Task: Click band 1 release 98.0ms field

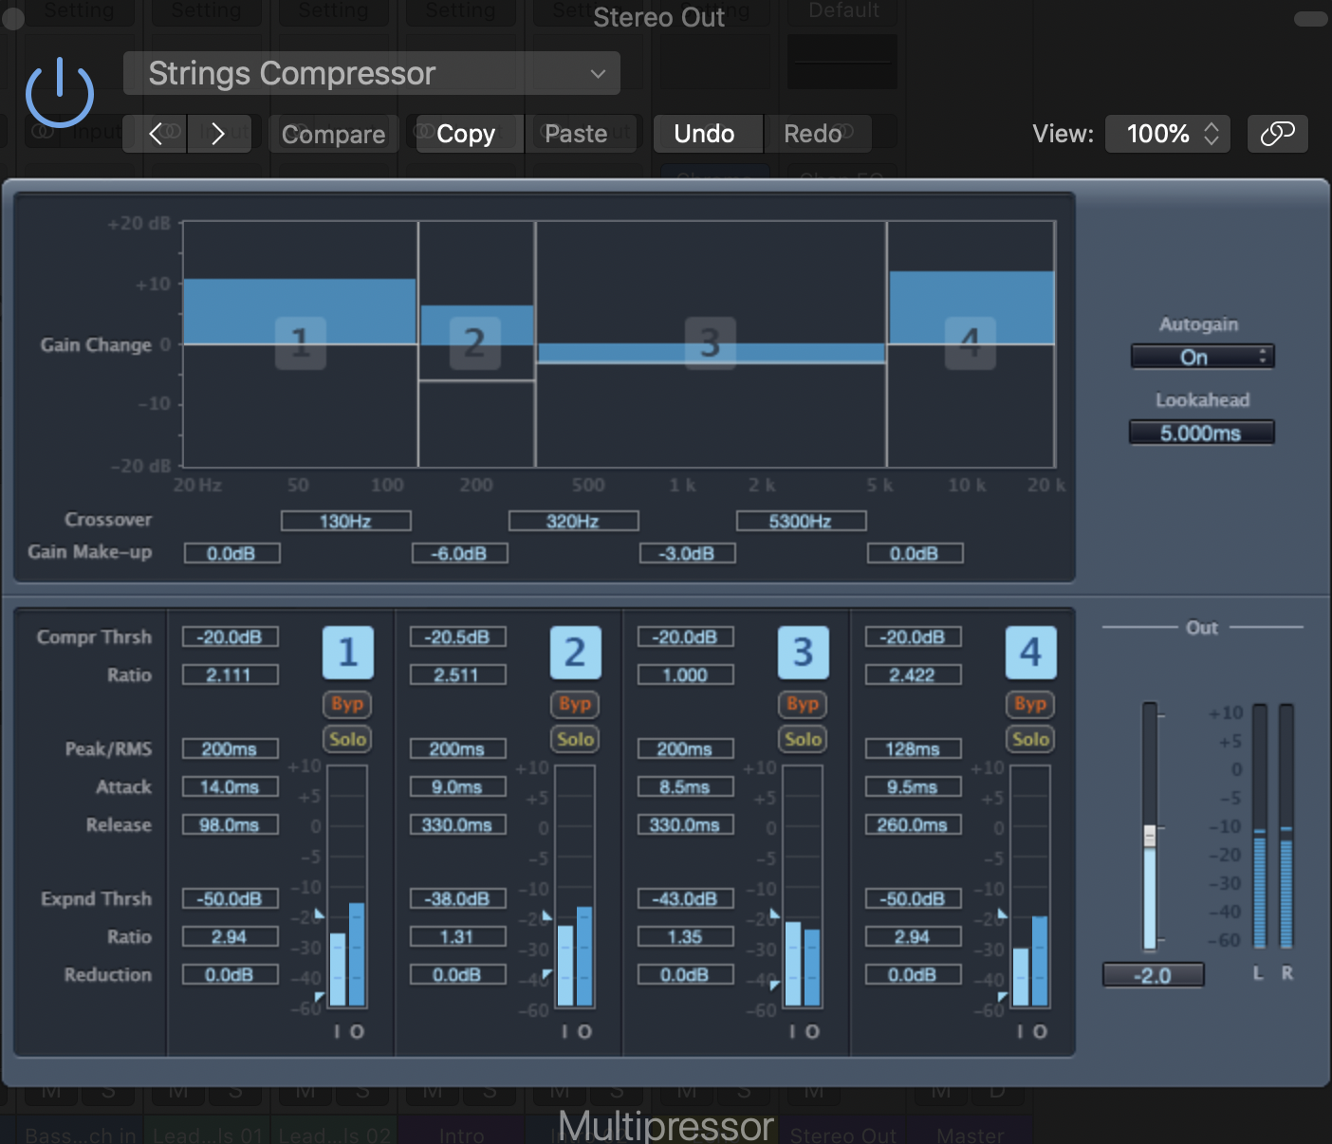Action: click(231, 824)
